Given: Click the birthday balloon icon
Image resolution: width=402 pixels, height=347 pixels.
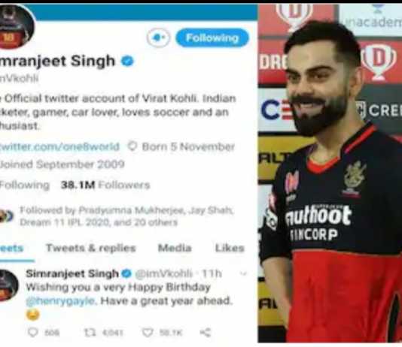Looking at the screenshot, I should pos(132,146).
